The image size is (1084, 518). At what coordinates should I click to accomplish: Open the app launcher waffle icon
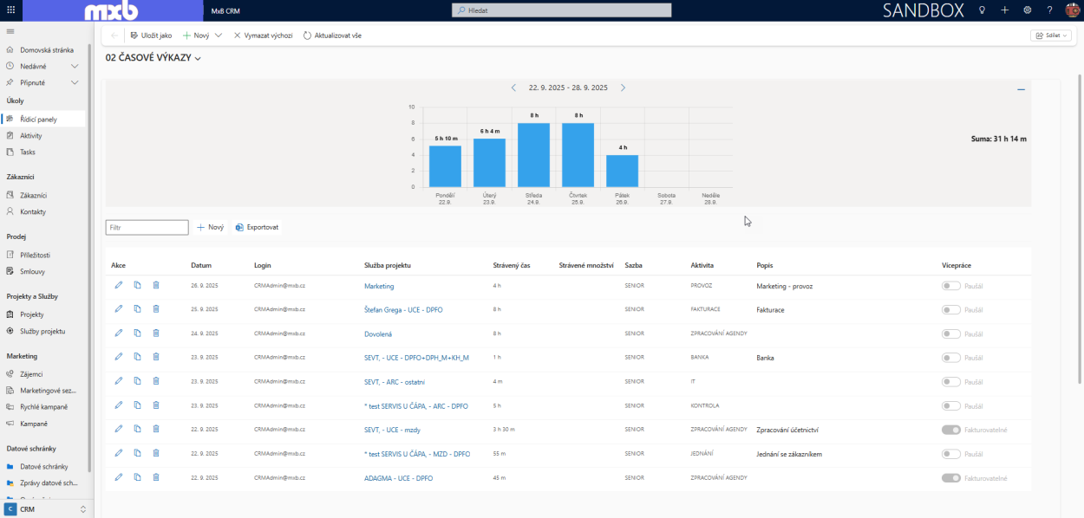coord(10,10)
